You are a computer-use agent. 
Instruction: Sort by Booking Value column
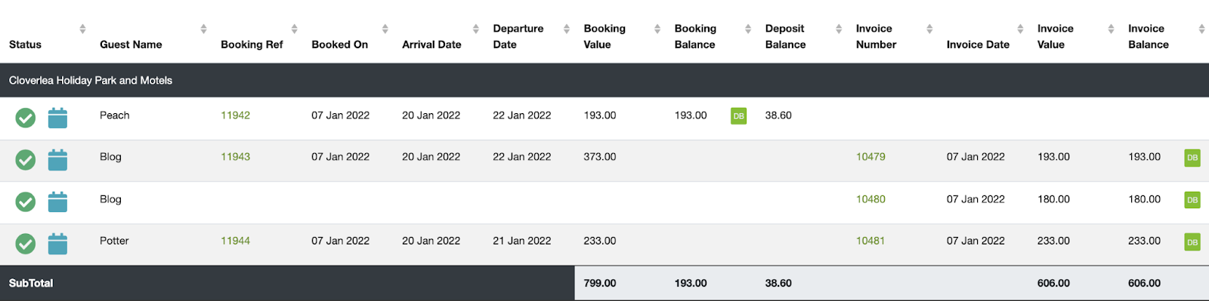point(604,36)
